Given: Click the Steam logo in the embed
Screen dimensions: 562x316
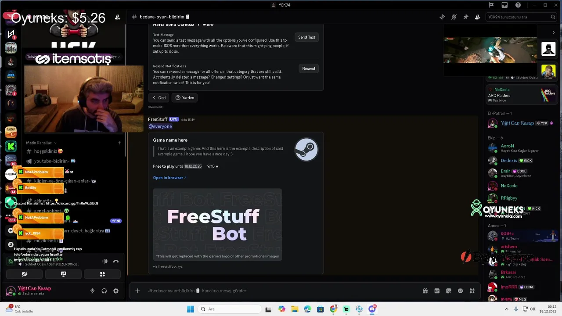Looking at the screenshot, I should tap(306, 150).
